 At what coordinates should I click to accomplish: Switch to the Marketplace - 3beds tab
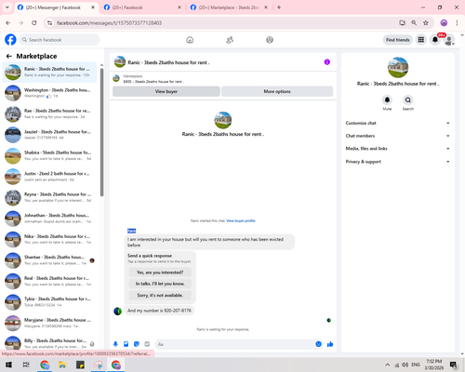point(230,7)
